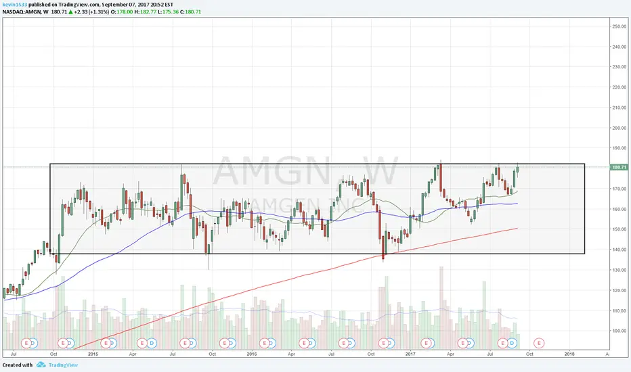Image resolution: width=631 pixels, height=372 pixels.
Task: Open earnings marker right of Jul 2015
Action: (x=185, y=343)
